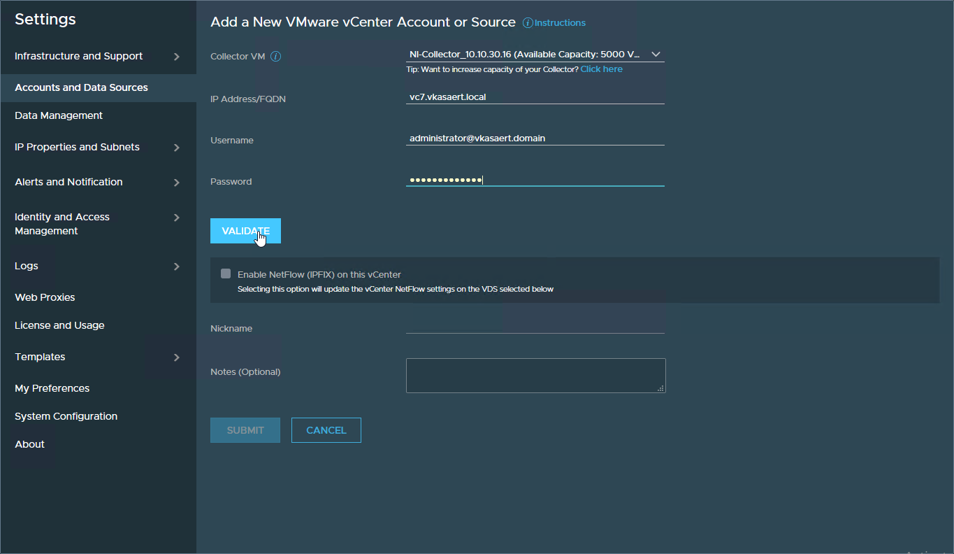Enable NetFlow (IPFIX) on this vCenter checkbox
The image size is (954, 554).
click(x=226, y=274)
